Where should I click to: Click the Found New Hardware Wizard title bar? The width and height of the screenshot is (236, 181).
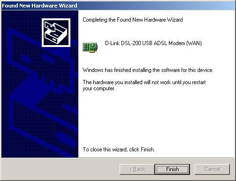pyautogui.click(x=118, y=6)
